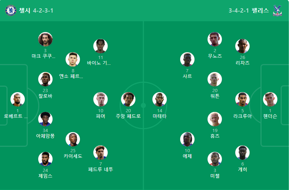290x190 pixels.
Task: Open Chelsea number 10 파머 player photo
Action: click(101, 99)
